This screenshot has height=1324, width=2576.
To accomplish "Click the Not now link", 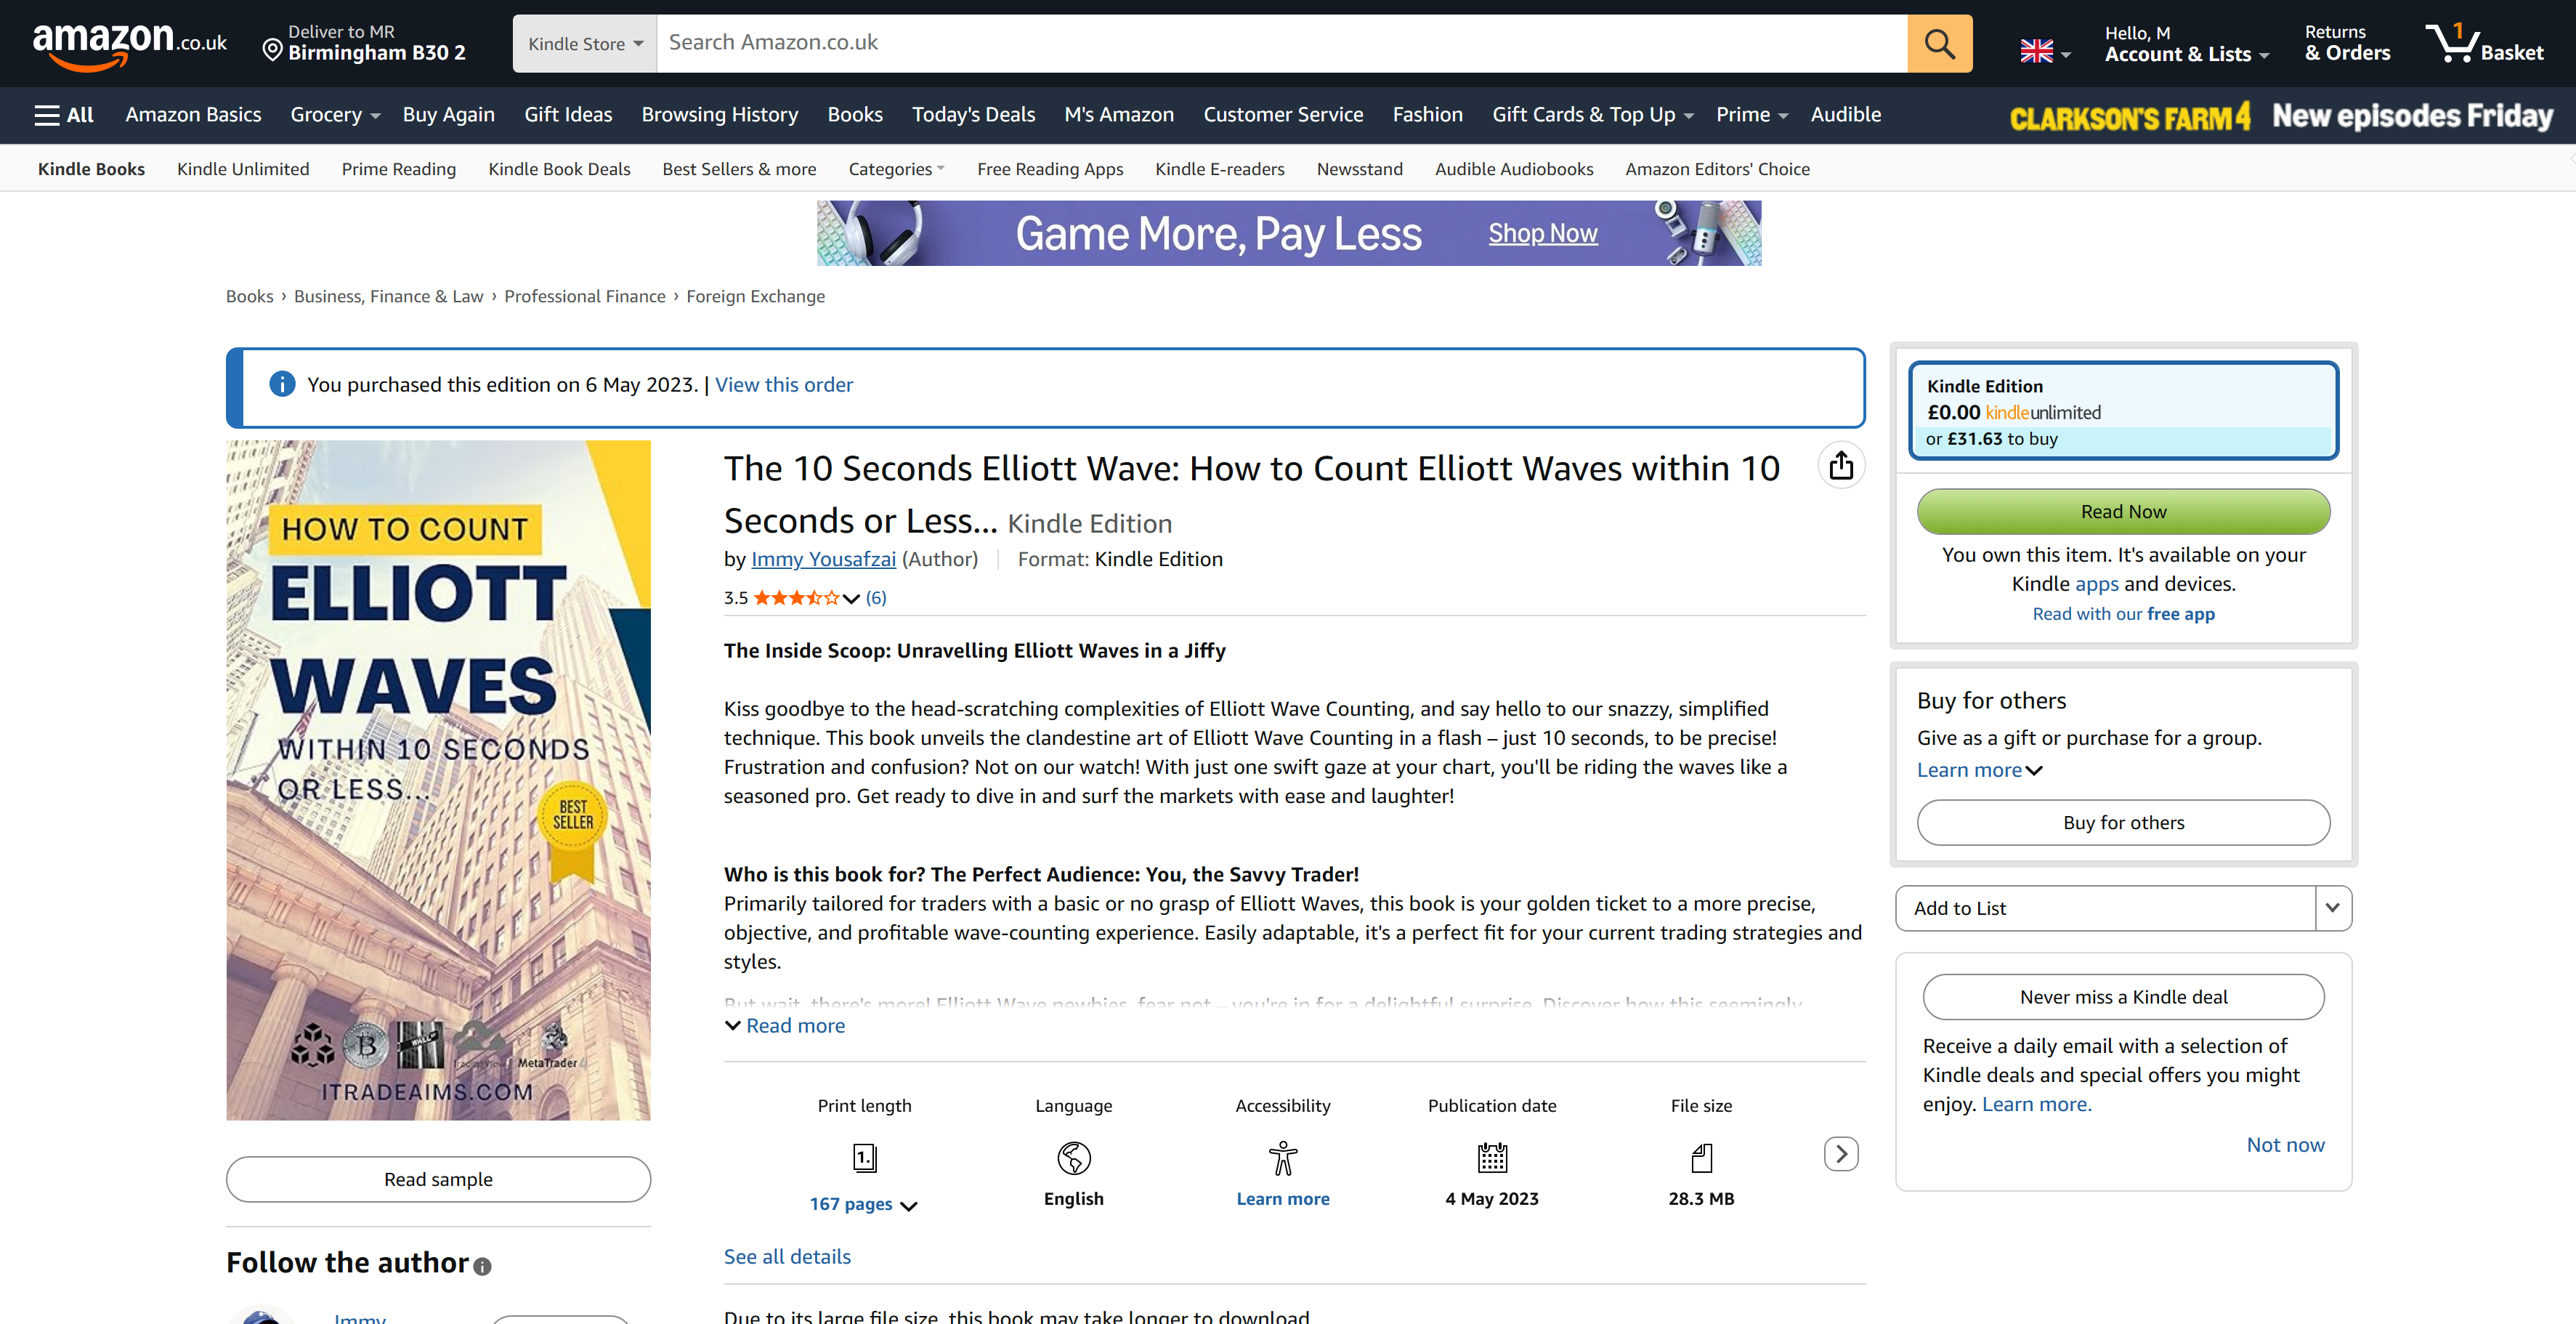I will pos(2285,1145).
